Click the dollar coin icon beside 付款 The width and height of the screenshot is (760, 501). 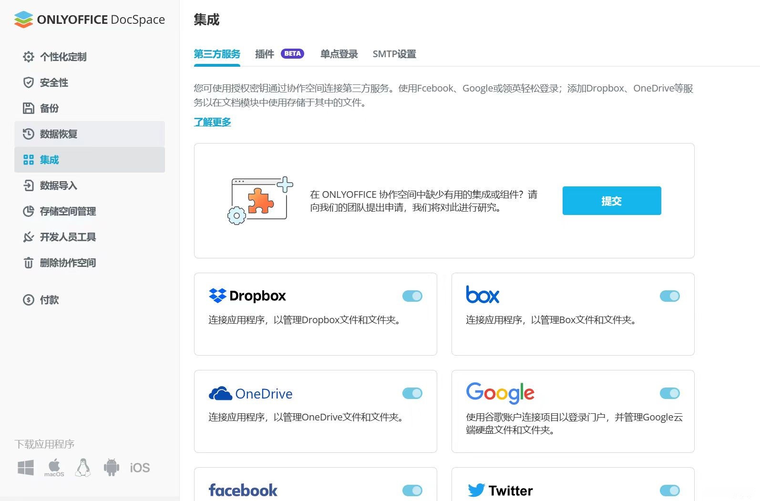(29, 300)
